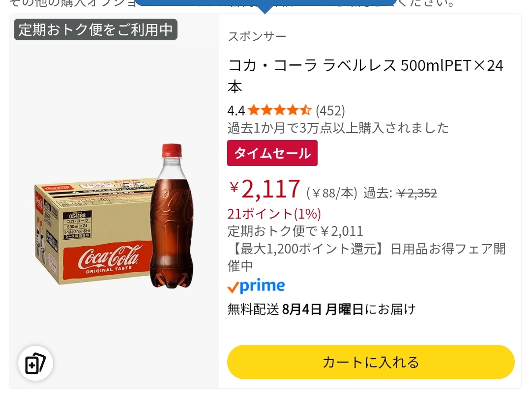The image size is (531, 393).
Task: Click the ￥2,117 sale price
Action: pos(265,189)
